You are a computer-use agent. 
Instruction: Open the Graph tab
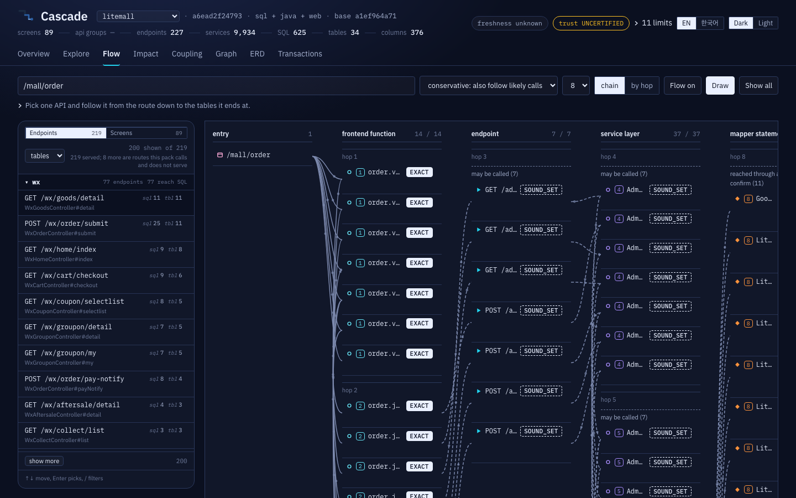click(226, 54)
